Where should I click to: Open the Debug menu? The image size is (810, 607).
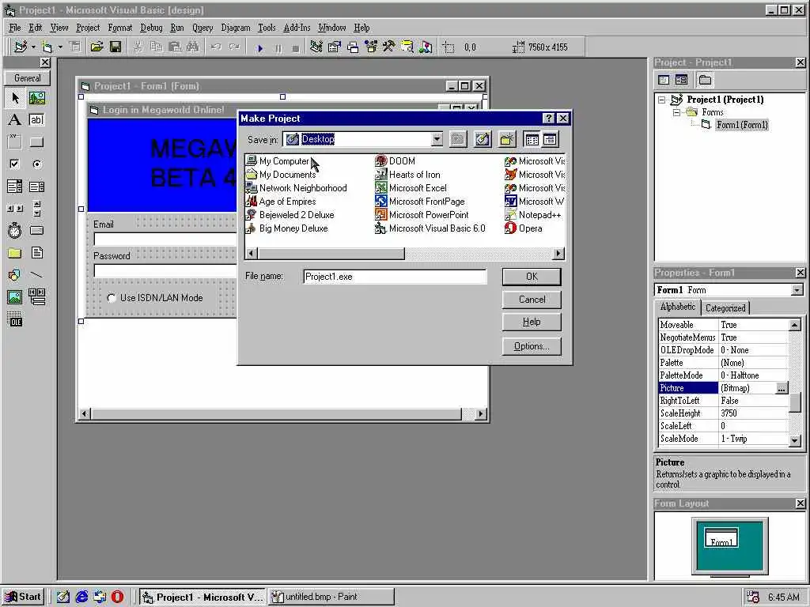click(151, 28)
